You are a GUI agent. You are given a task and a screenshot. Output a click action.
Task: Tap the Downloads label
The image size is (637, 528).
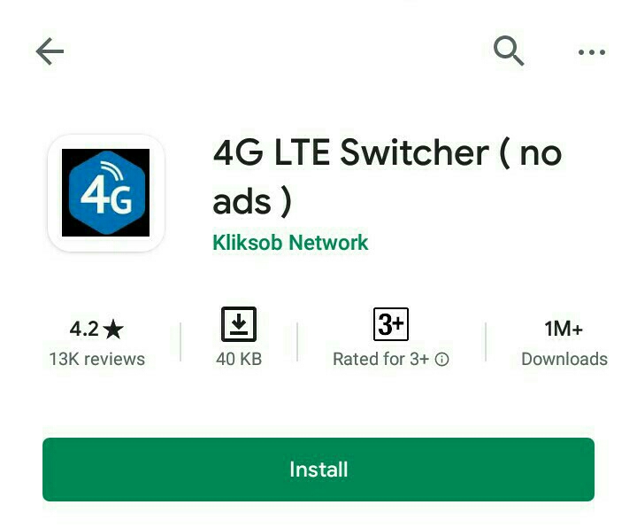click(x=564, y=359)
